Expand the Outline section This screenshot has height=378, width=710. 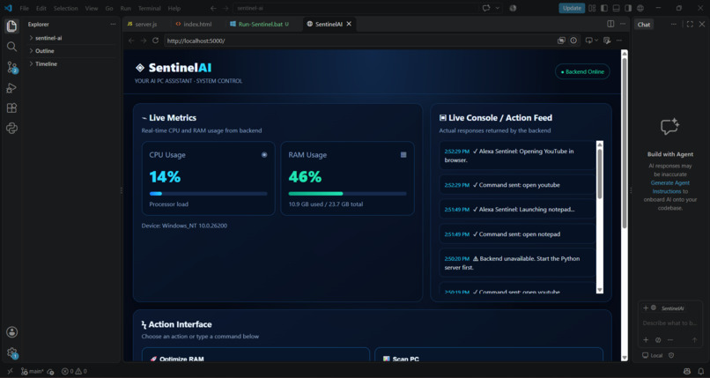tap(70, 51)
